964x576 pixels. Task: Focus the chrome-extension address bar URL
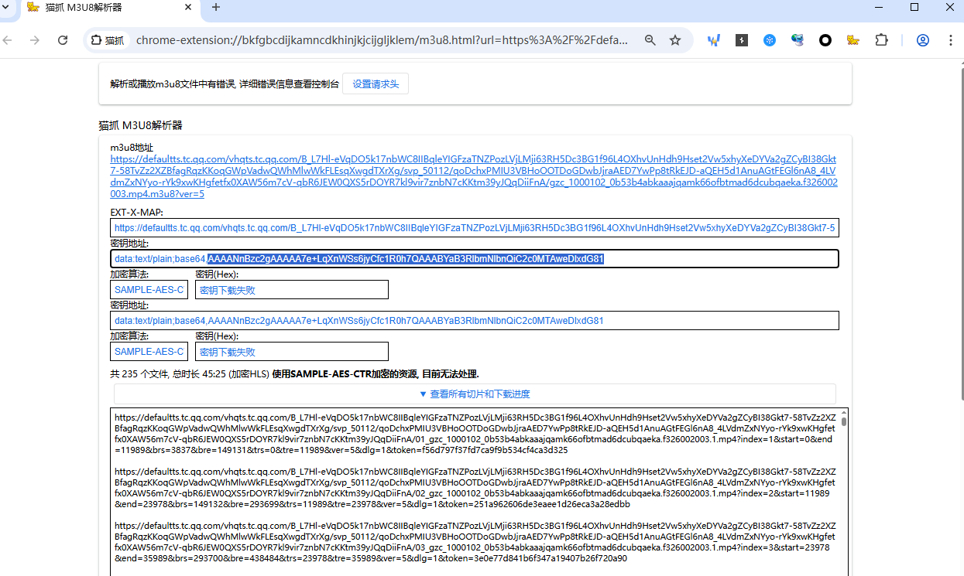(383, 40)
